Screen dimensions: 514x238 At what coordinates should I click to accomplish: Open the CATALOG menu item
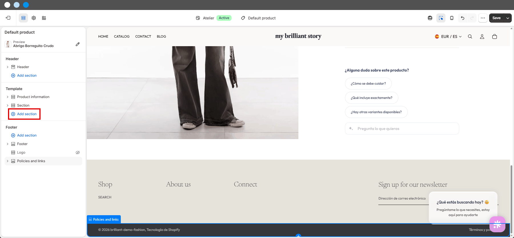pos(122,36)
